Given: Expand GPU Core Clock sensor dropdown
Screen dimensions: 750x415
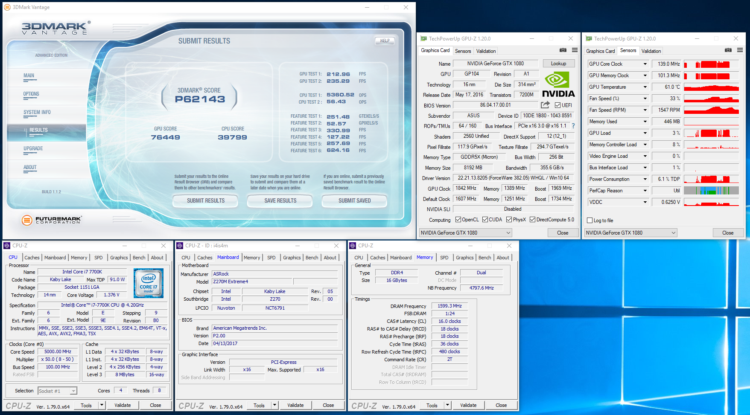Looking at the screenshot, I should [x=645, y=64].
